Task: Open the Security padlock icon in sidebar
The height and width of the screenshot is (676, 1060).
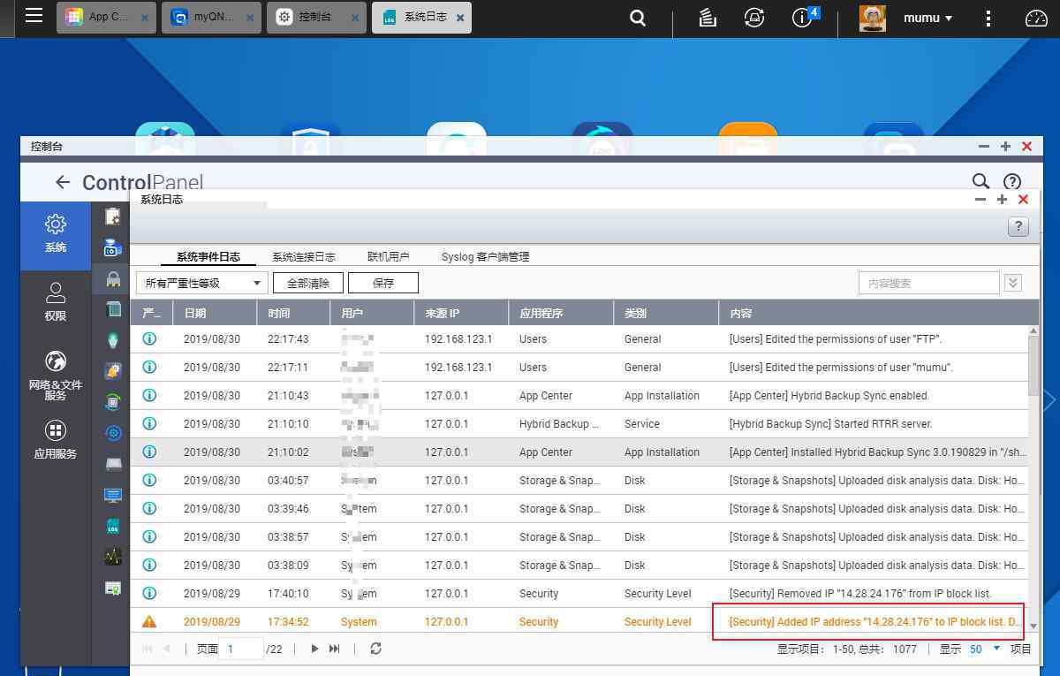Action: pyautogui.click(x=113, y=279)
